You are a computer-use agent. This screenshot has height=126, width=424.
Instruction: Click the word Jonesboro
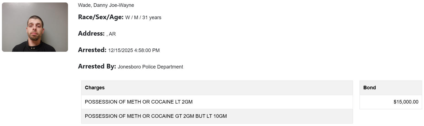tap(129, 67)
